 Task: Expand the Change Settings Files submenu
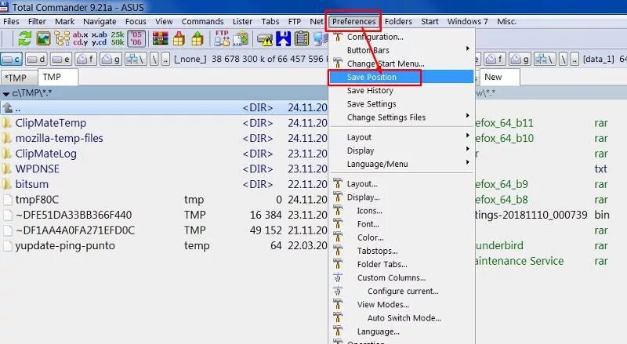tap(401, 118)
